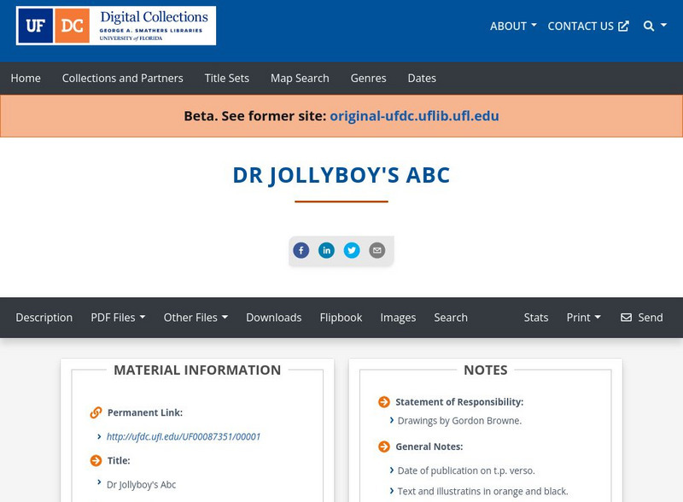Share the page on Twitter
The height and width of the screenshot is (502, 683).
[x=353, y=250]
